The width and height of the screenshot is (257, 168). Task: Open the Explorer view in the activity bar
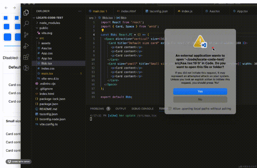coord(26,13)
